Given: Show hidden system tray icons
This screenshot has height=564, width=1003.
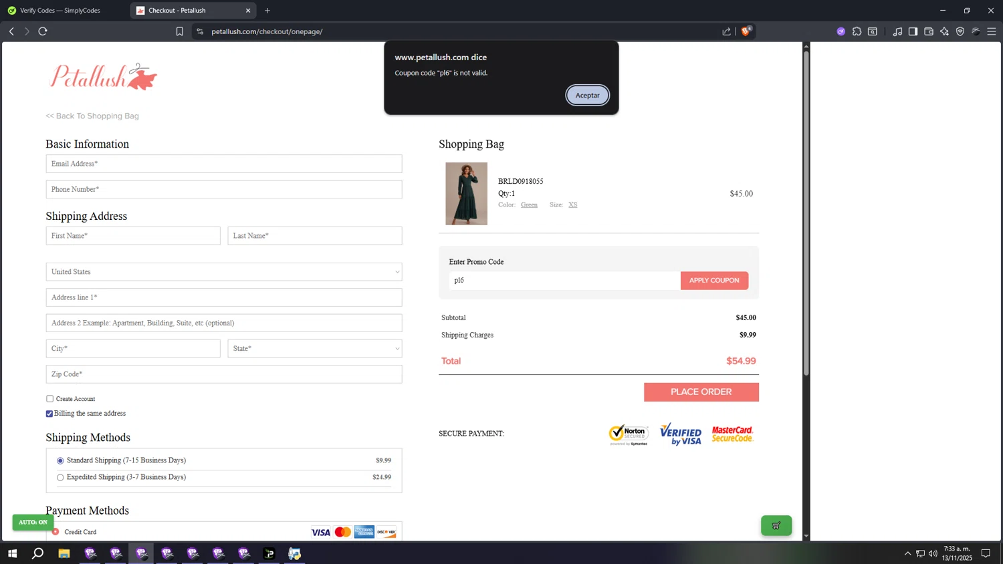Looking at the screenshot, I should pos(907,553).
